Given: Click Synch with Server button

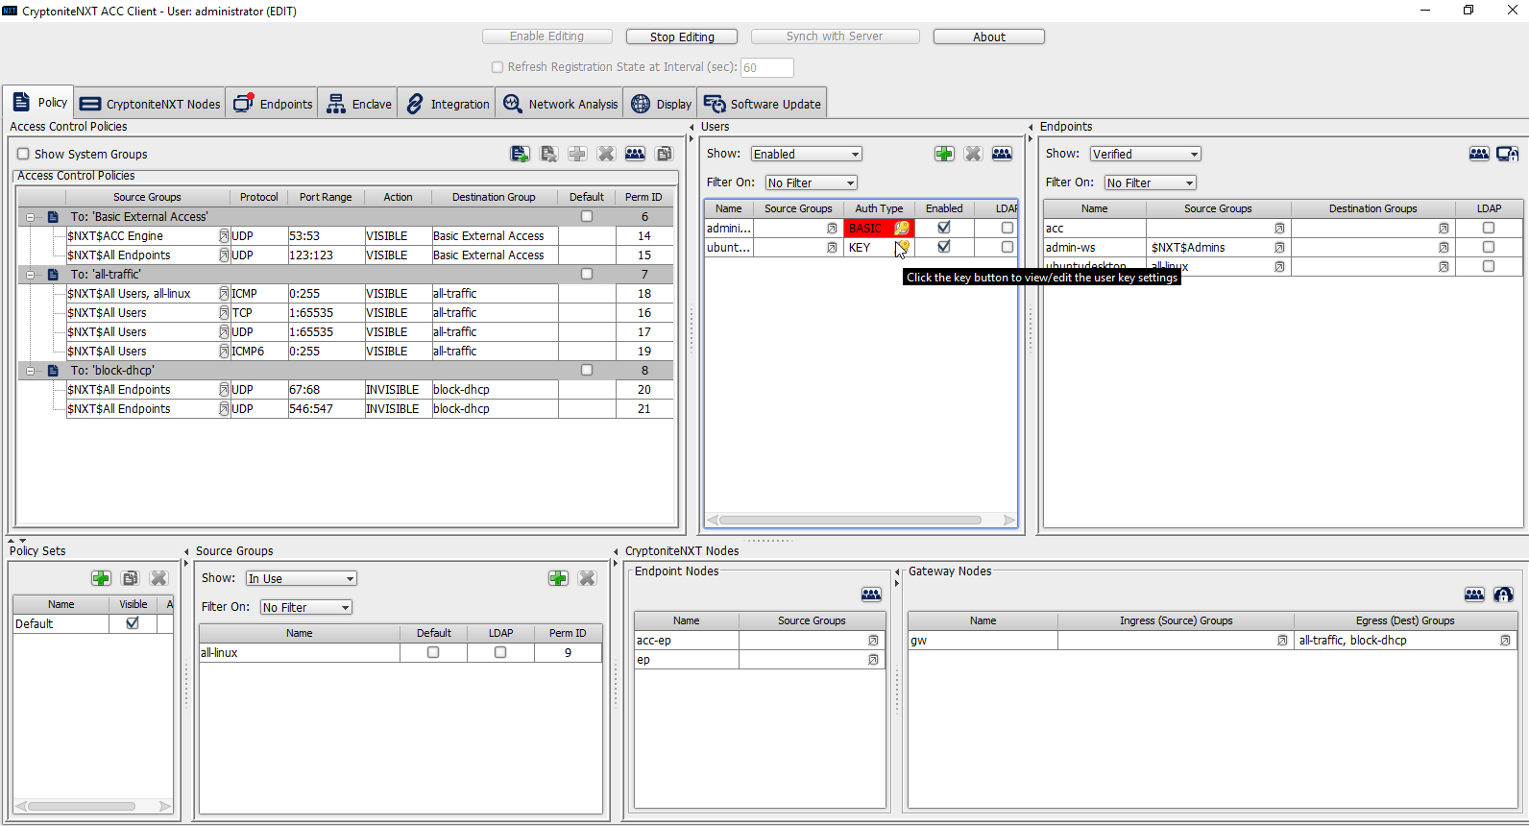Looking at the screenshot, I should pyautogui.click(x=835, y=36).
